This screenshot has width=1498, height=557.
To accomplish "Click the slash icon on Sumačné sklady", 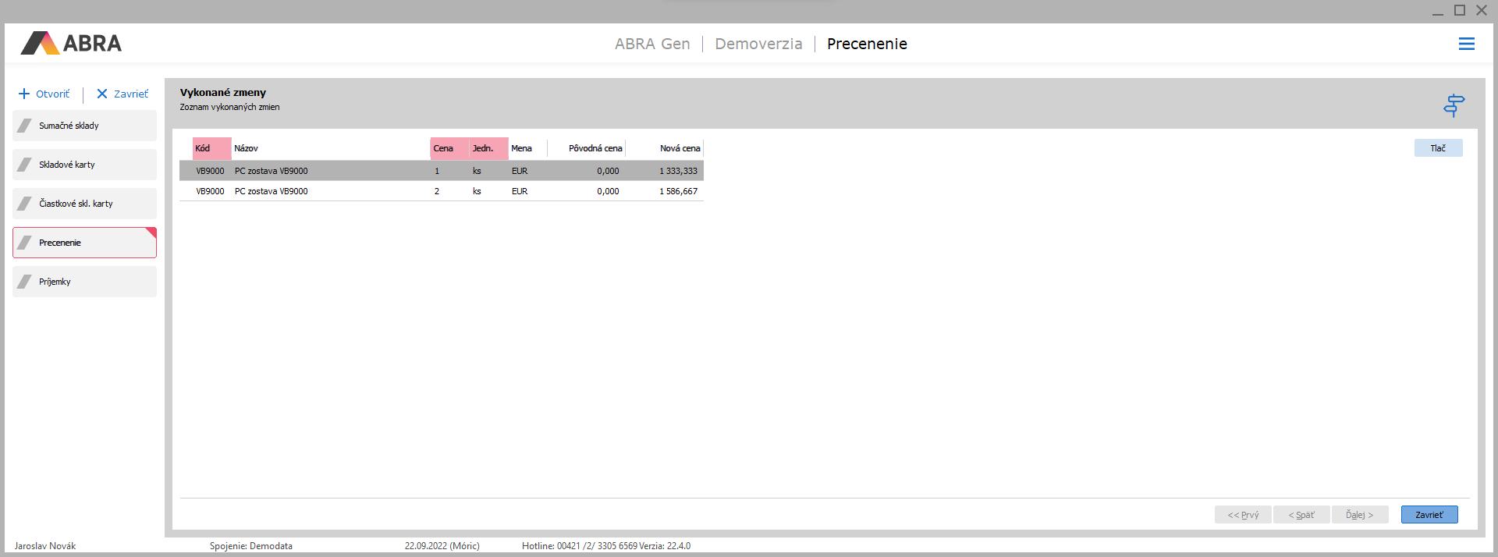I will [x=25, y=126].
